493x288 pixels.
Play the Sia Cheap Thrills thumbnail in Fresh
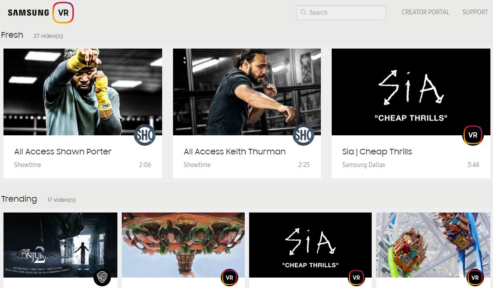[411, 92]
